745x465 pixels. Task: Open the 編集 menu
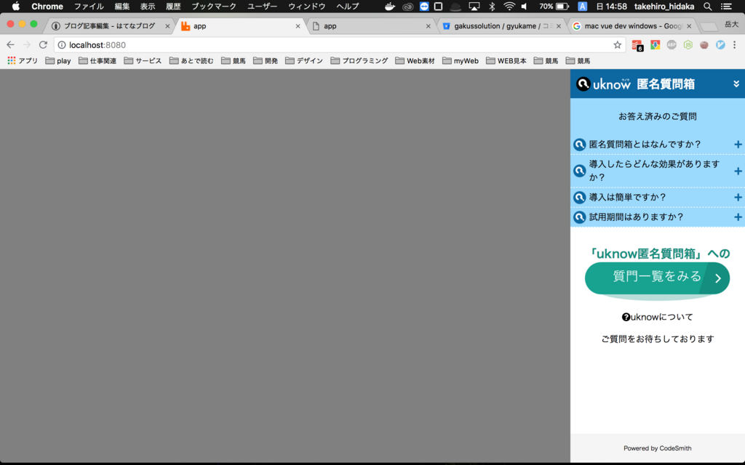point(122,6)
